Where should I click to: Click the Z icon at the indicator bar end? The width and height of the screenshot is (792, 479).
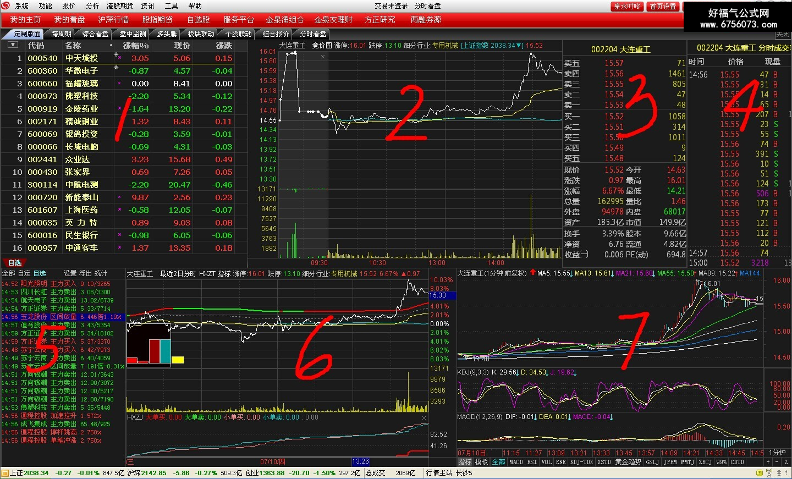click(x=786, y=462)
